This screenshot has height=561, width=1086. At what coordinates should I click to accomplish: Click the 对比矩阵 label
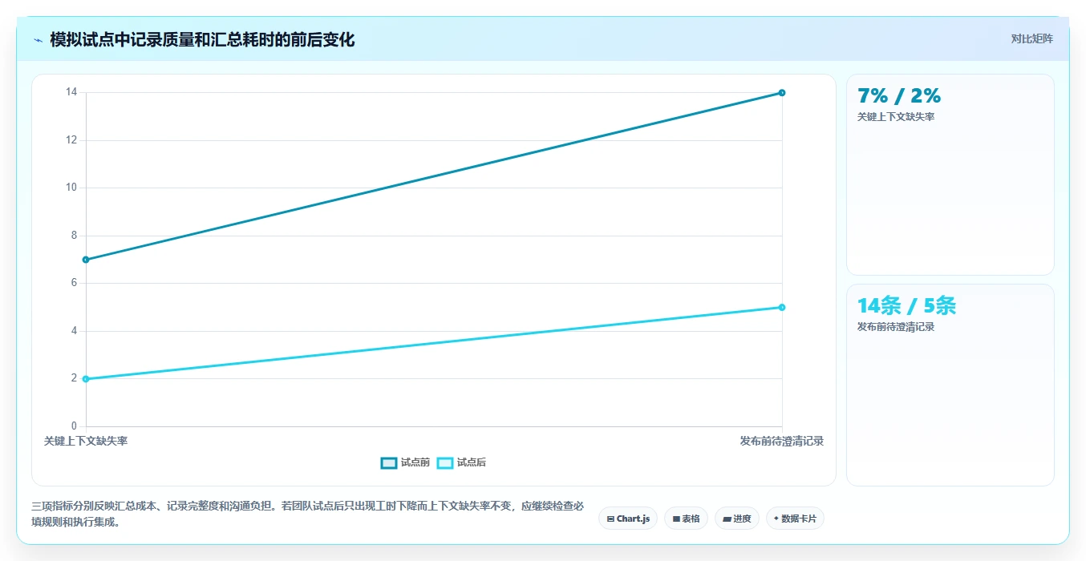point(1031,38)
